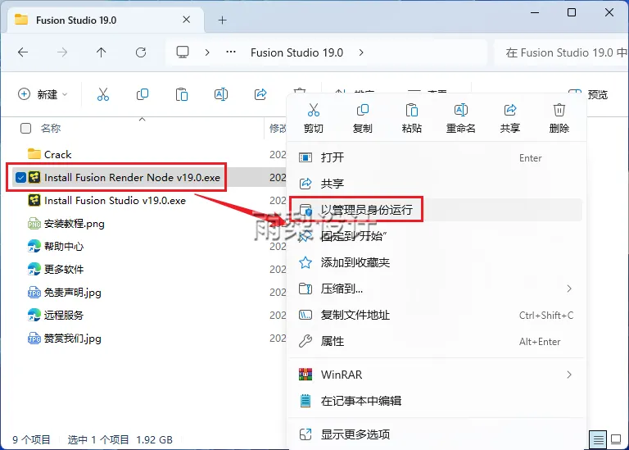Expand the 压缩到... submenu arrow

point(569,289)
